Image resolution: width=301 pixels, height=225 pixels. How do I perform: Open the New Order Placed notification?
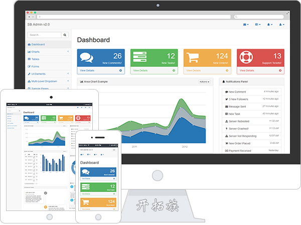click(x=251, y=143)
